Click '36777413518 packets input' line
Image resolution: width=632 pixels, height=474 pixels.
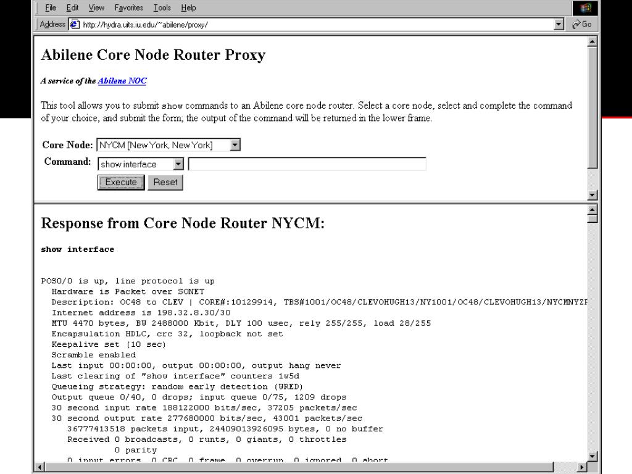(x=225, y=429)
